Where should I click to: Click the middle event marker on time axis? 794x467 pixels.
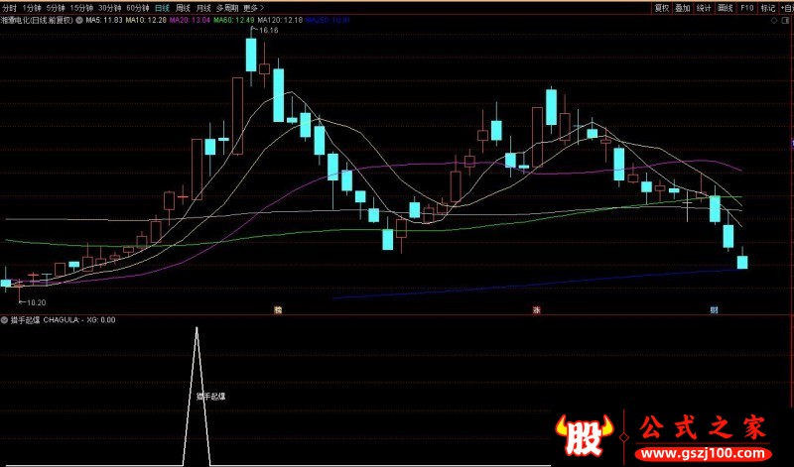[536, 310]
